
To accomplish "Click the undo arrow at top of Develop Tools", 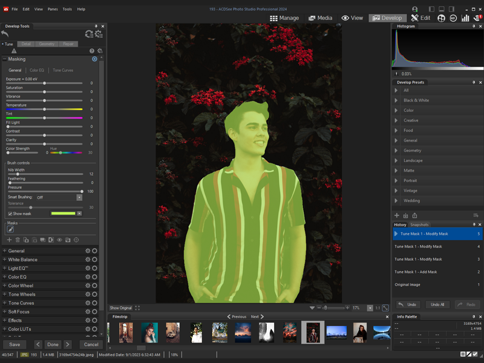I will pyautogui.click(x=6, y=34).
